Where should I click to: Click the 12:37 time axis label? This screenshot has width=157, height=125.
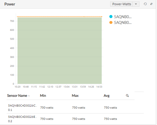click(x=58, y=87)
